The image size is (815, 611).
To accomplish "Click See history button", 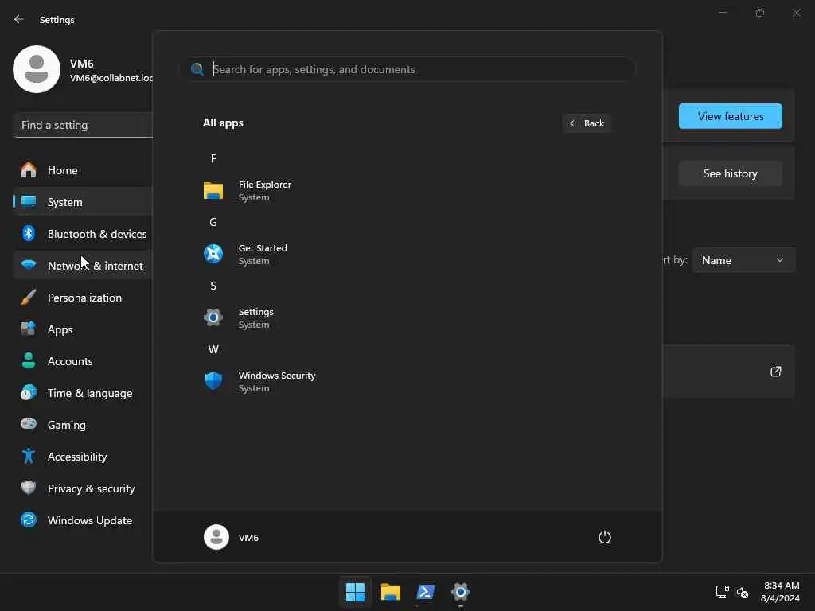I will (731, 173).
